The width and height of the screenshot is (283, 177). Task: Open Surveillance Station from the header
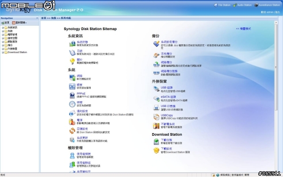[x=267, y=5]
